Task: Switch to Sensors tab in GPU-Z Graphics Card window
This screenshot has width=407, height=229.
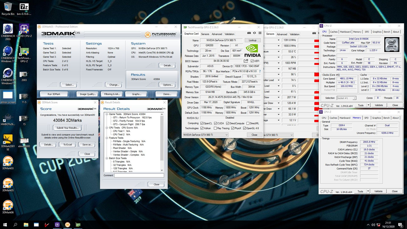Action: tap(205, 34)
